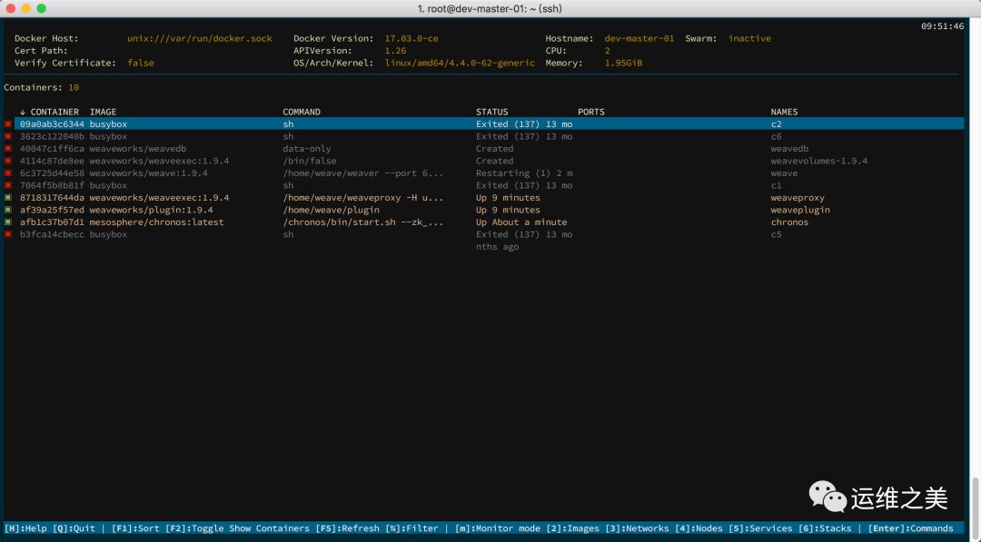Click the green running icon for chronos container afb1c37b07d1
Screen dimensions: 981x542
7,222
